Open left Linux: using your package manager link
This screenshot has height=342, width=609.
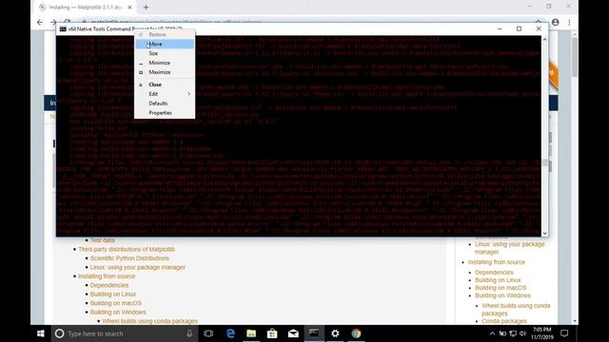click(x=137, y=267)
